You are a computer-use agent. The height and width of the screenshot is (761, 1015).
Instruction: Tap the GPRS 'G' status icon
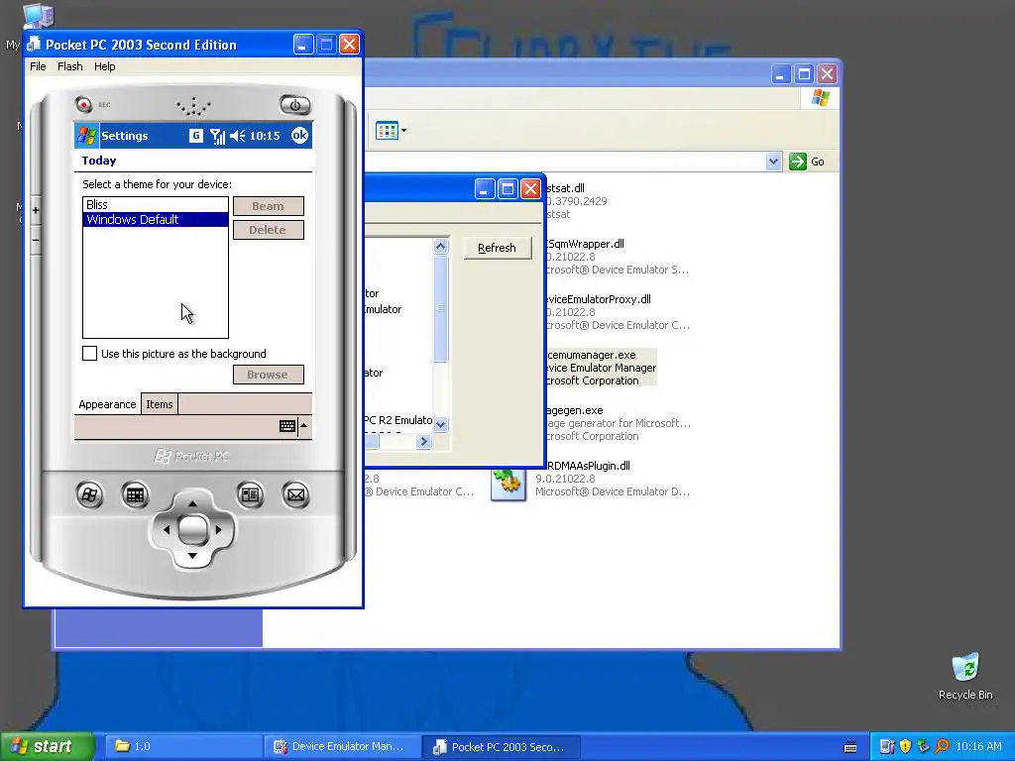point(195,136)
